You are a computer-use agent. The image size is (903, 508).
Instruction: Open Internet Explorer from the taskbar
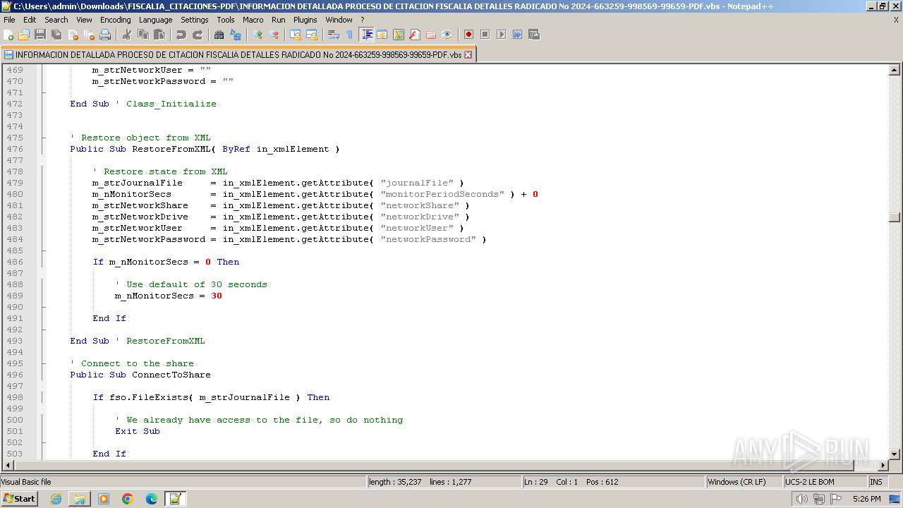pyautogui.click(x=56, y=499)
